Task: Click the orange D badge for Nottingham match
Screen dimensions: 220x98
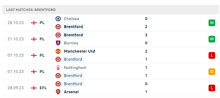Action: pyautogui.click(x=212, y=72)
